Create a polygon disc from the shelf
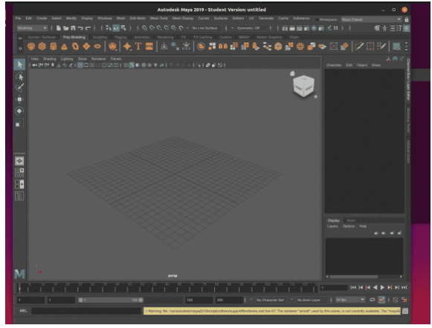The height and width of the screenshot is (328, 432). point(97,46)
